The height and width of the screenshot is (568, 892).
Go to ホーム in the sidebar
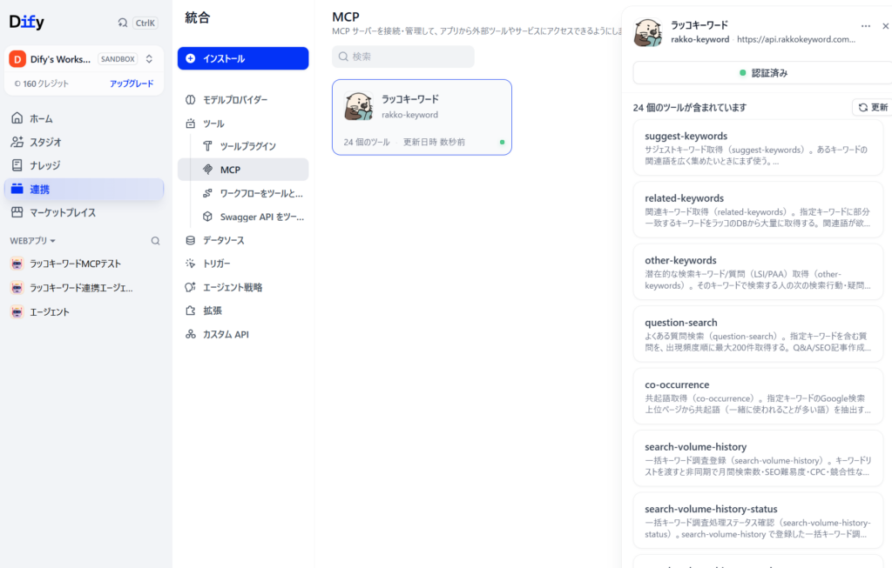click(x=84, y=118)
